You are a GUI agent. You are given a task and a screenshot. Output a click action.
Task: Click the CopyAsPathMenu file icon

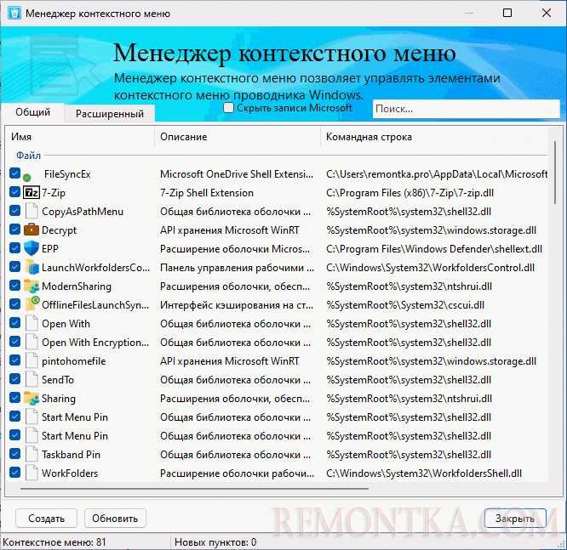[31, 212]
